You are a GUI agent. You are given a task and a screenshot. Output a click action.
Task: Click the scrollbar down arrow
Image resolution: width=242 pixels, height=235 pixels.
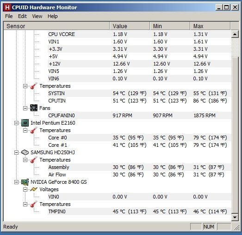point(235,217)
